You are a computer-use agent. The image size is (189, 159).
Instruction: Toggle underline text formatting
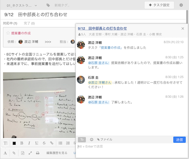click(x=37, y=143)
